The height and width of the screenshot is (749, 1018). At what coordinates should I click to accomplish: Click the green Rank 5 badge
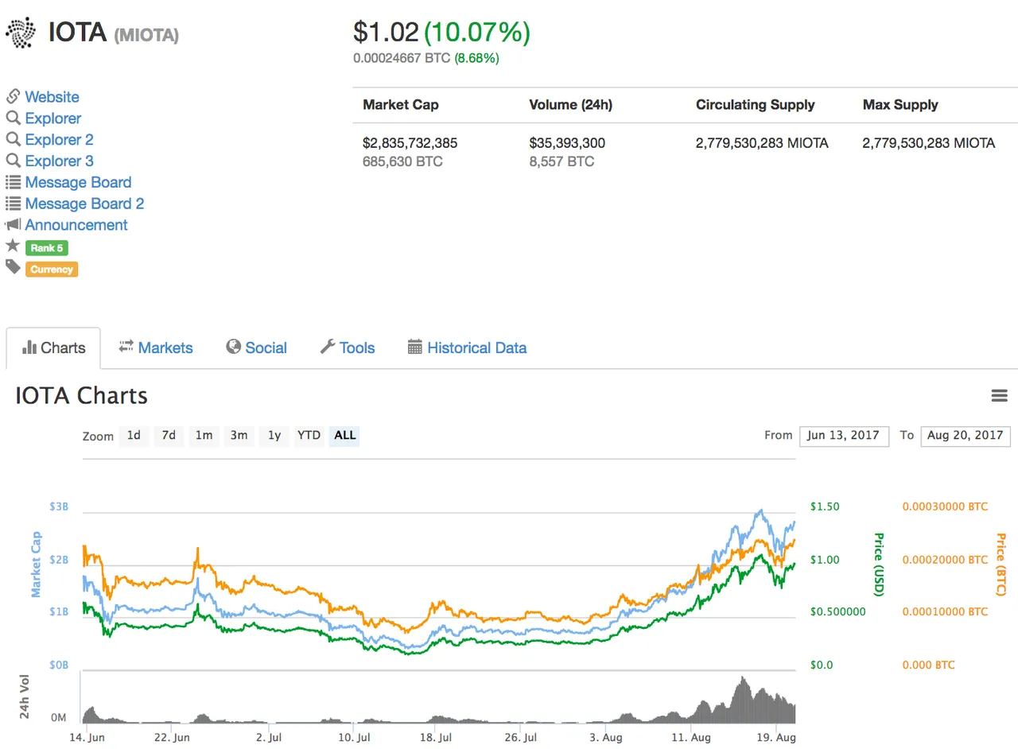click(x=47, y=248)
